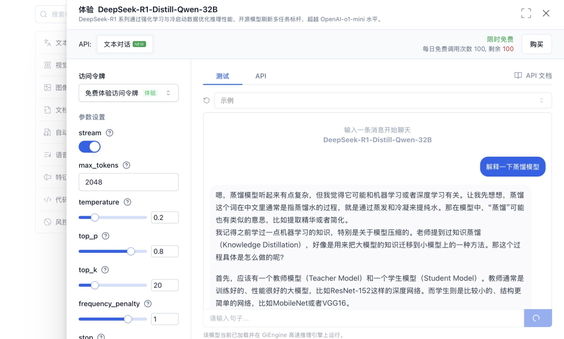Open the API 文档 documentation link
Image resolution: width=564 pixels, height=339 pixels.
click(533, 76)
